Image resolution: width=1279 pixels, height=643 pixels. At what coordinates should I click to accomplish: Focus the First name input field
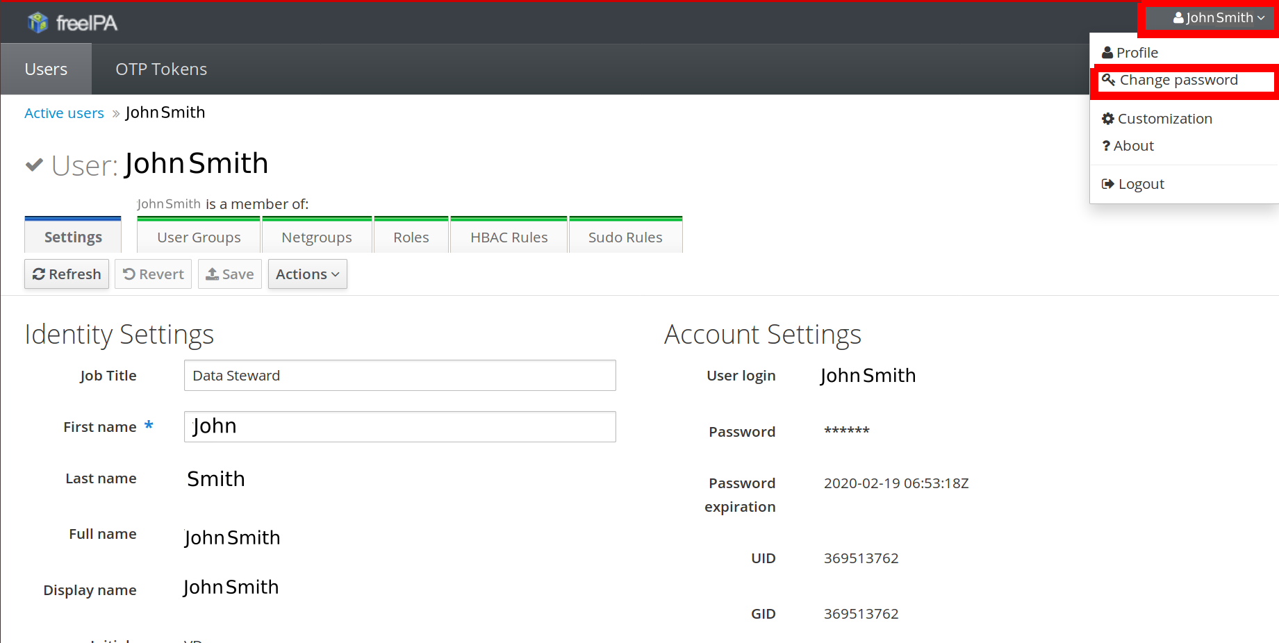[x=399, y=426]
